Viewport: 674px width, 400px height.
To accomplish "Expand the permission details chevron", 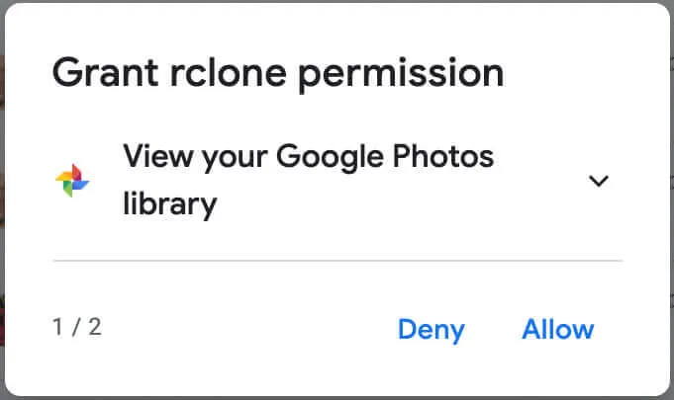I will [x=599, y=181].
